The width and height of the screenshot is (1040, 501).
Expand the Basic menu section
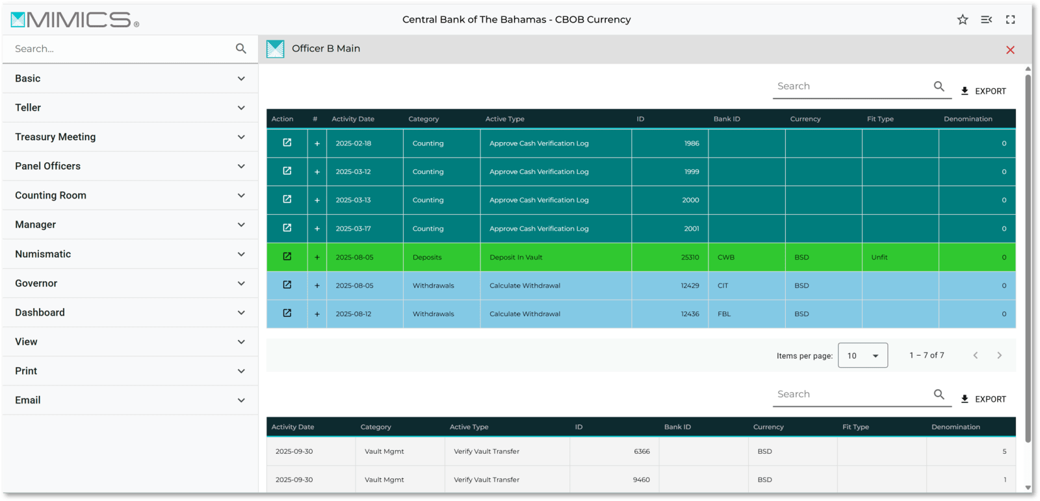(x=130, y=79)
